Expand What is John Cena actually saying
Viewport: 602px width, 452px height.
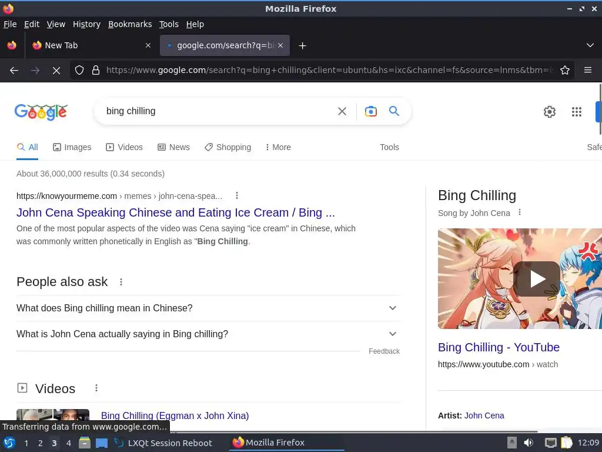point(208,334)
